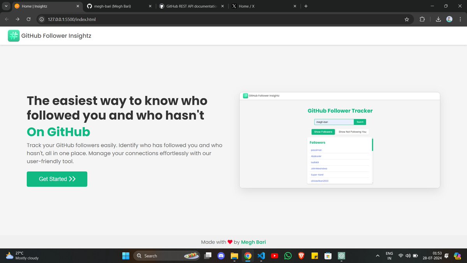This screenshot has width=467, height=263.
Task: Open Discord from the taskbar
Action: (x=221, y=256)
